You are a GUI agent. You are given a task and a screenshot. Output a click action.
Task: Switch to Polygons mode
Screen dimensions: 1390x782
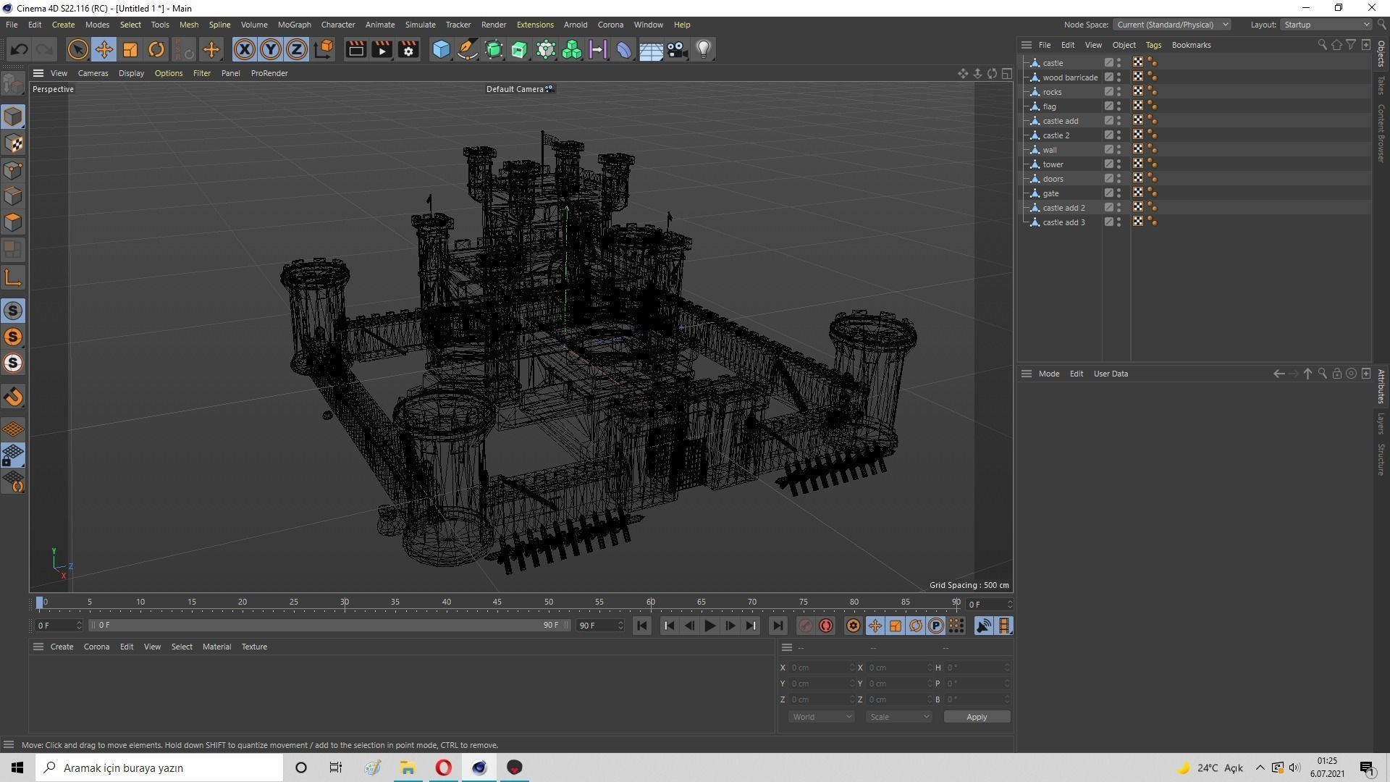(x=13, y=222)
